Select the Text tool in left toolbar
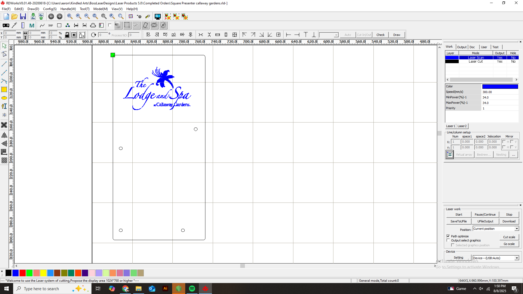The width and height of the screenshot is (523, 294). (4, 106)
